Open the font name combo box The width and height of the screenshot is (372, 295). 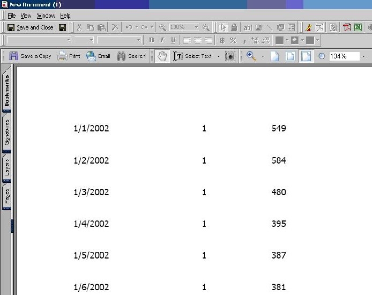tap(39, 40)
